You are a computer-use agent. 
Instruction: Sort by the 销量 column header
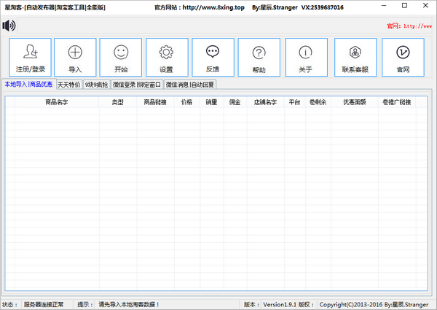click(x=211, y=102)
